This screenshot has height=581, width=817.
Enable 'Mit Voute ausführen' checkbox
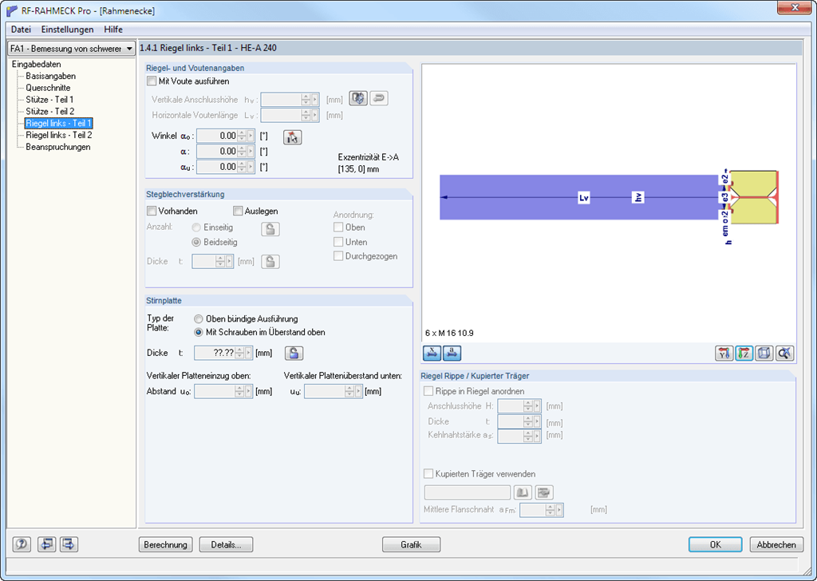pyautogui.click(x=152, y=81)
